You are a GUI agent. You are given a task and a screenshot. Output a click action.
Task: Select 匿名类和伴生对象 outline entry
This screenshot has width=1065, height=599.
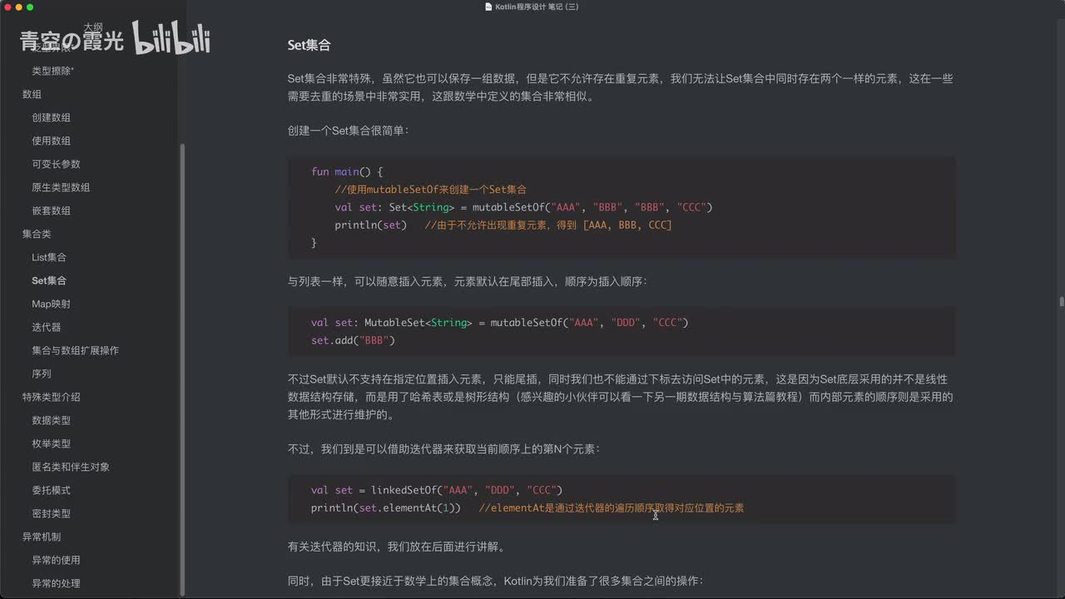(71, 467)
